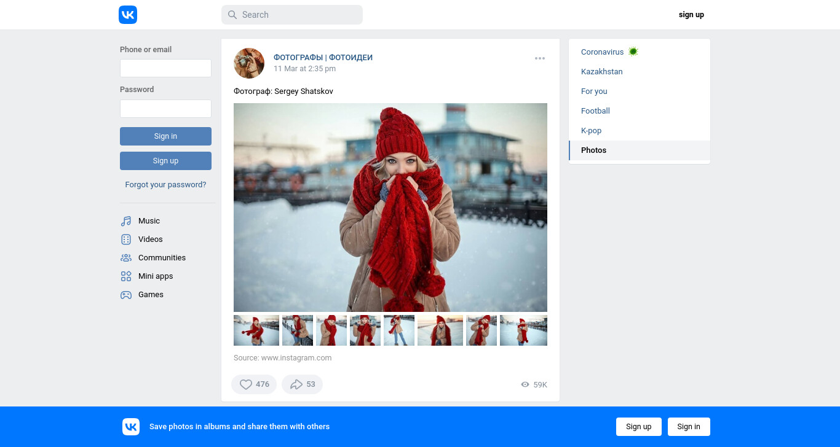
Task: Select the Photos feed tab
Action: [x=640, y=150]
